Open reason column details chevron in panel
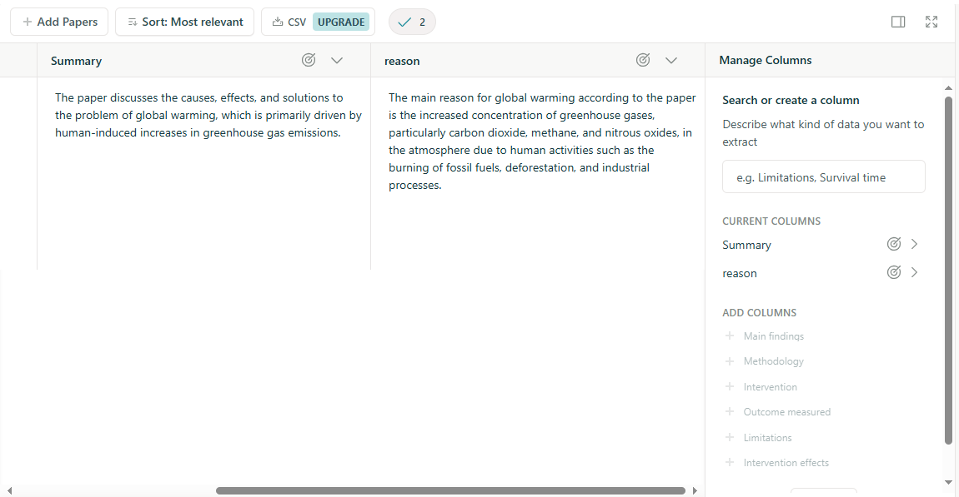 pyautogui.click(x=914, y=272)
